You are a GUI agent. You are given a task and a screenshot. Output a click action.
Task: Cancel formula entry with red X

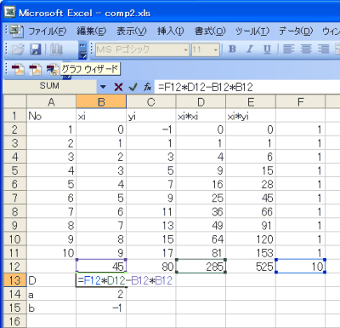click(x=118, y=87)
